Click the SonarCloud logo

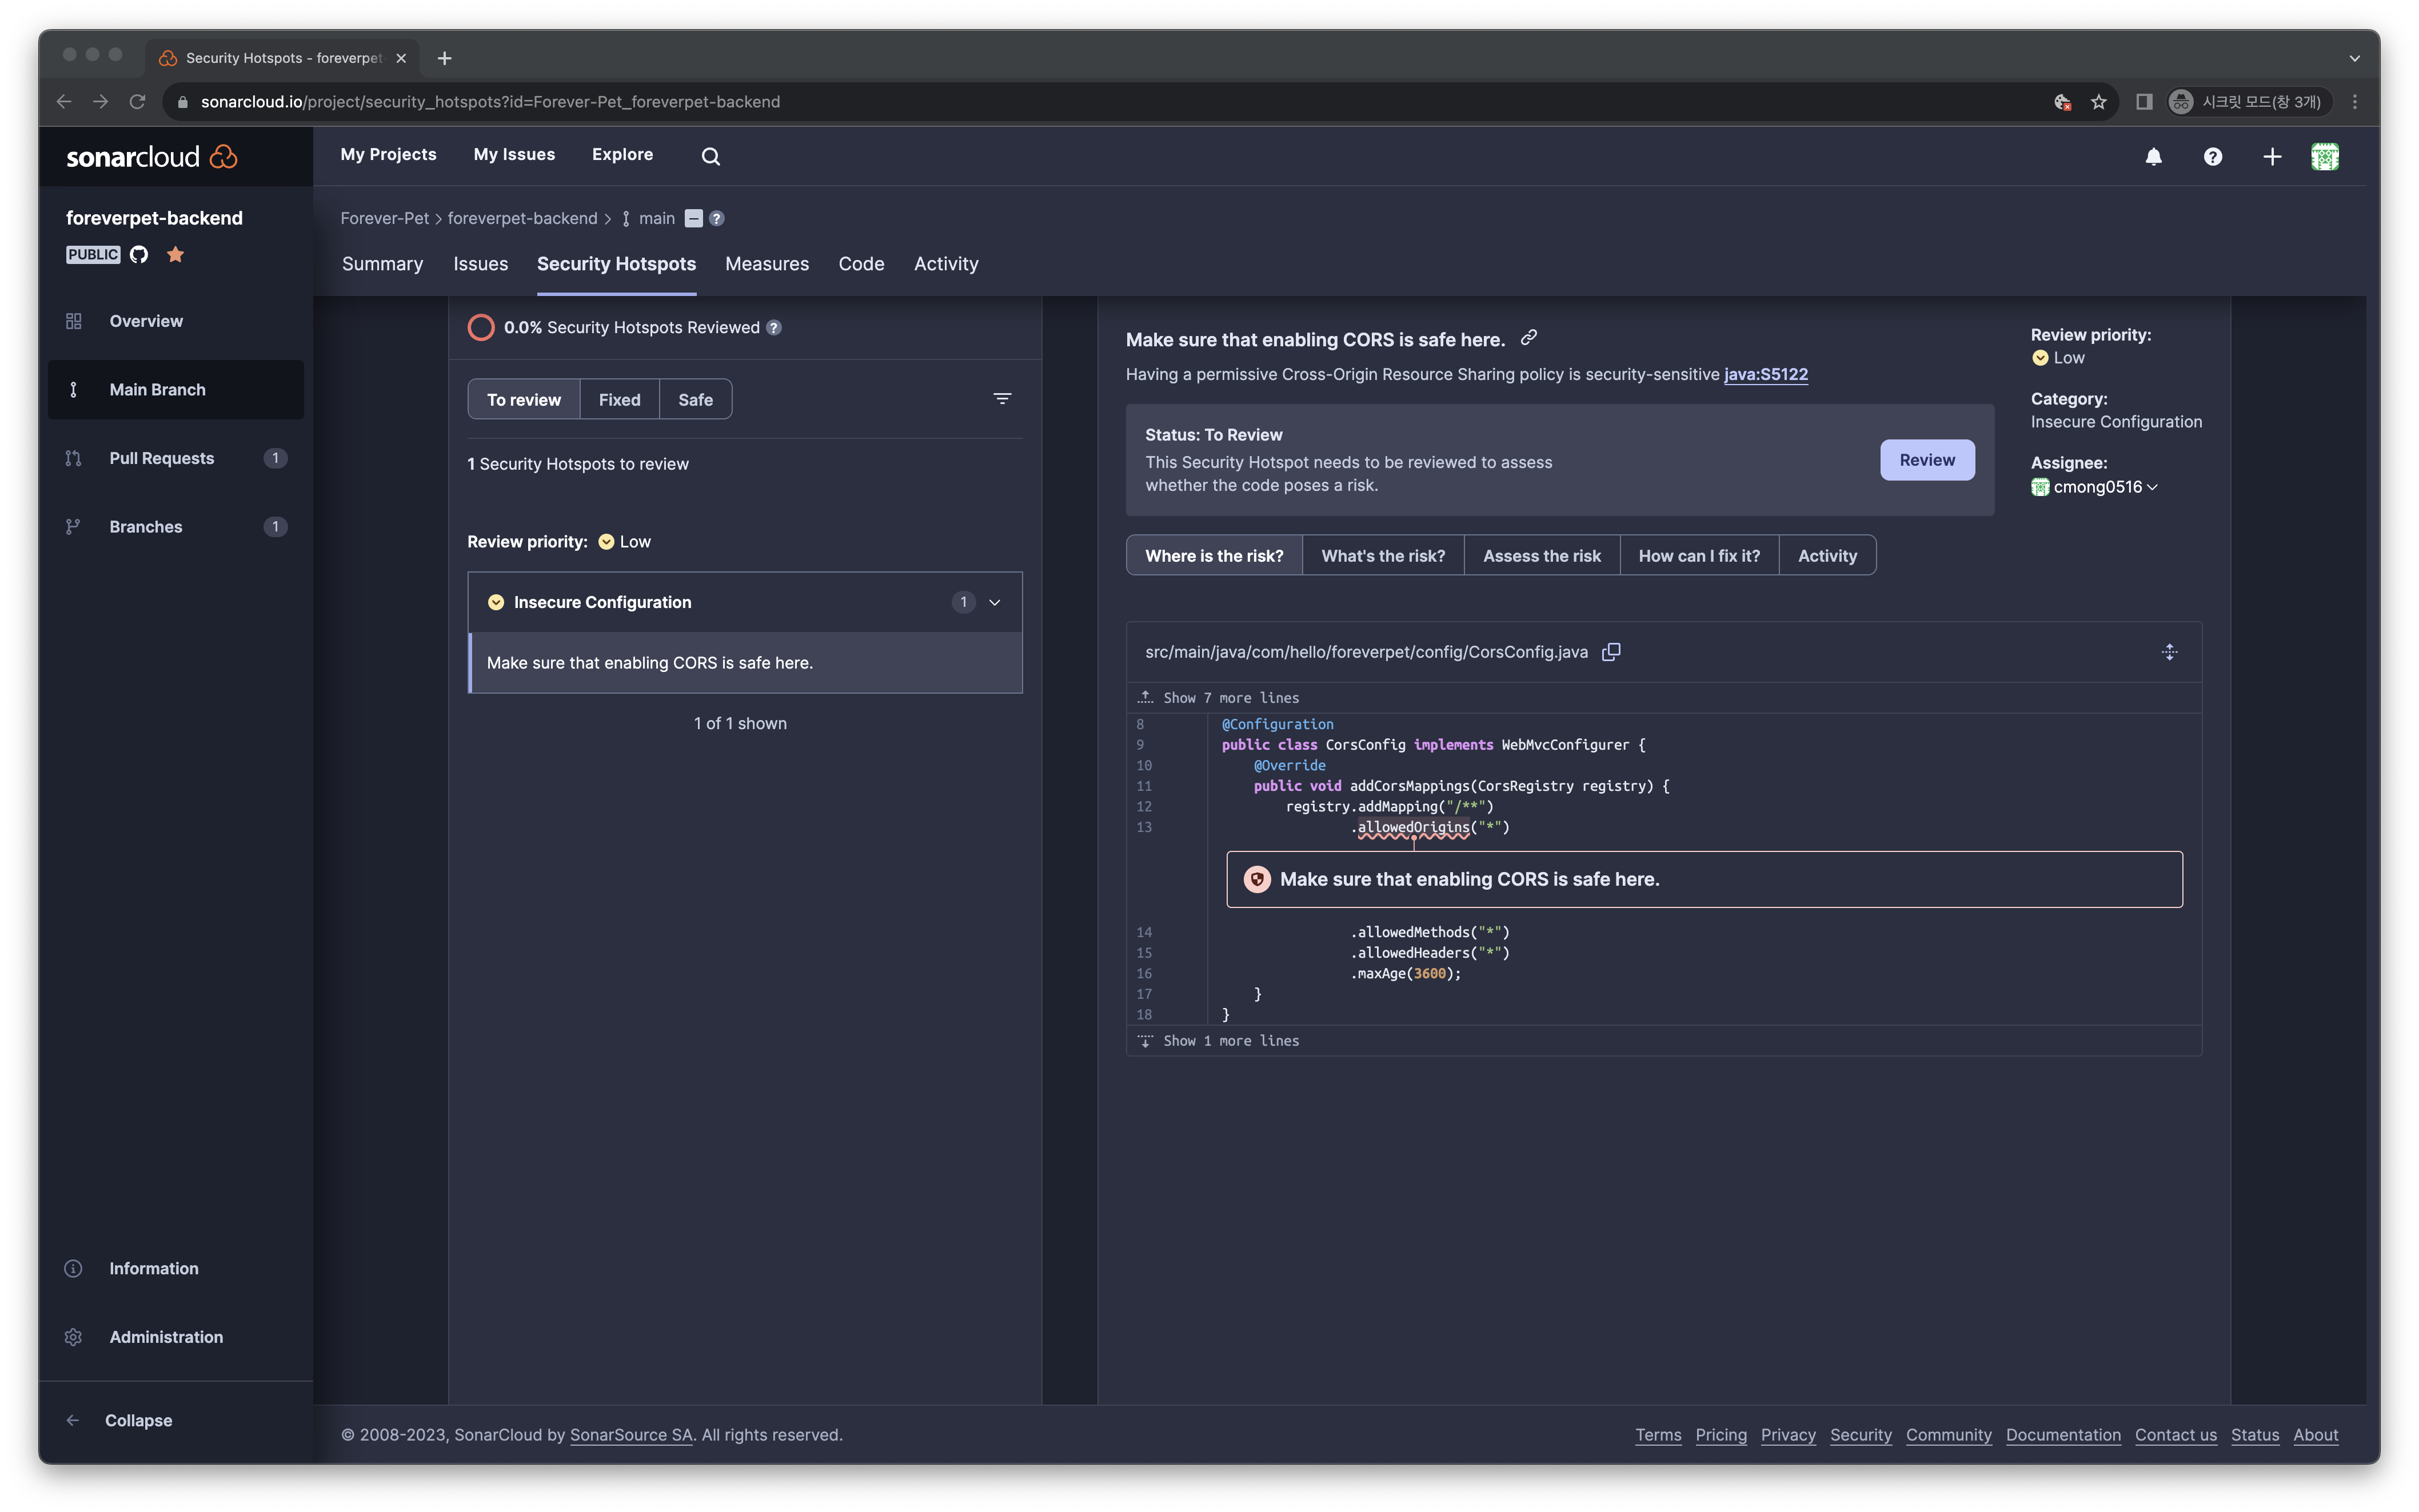click(152, 157)
